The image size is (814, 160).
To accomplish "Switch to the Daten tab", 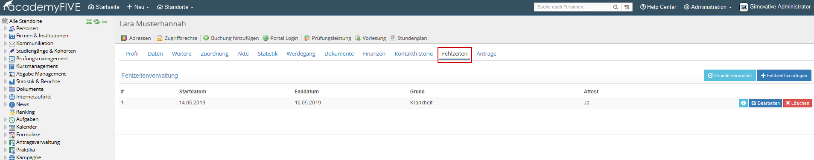I will (x=155, y=54).
